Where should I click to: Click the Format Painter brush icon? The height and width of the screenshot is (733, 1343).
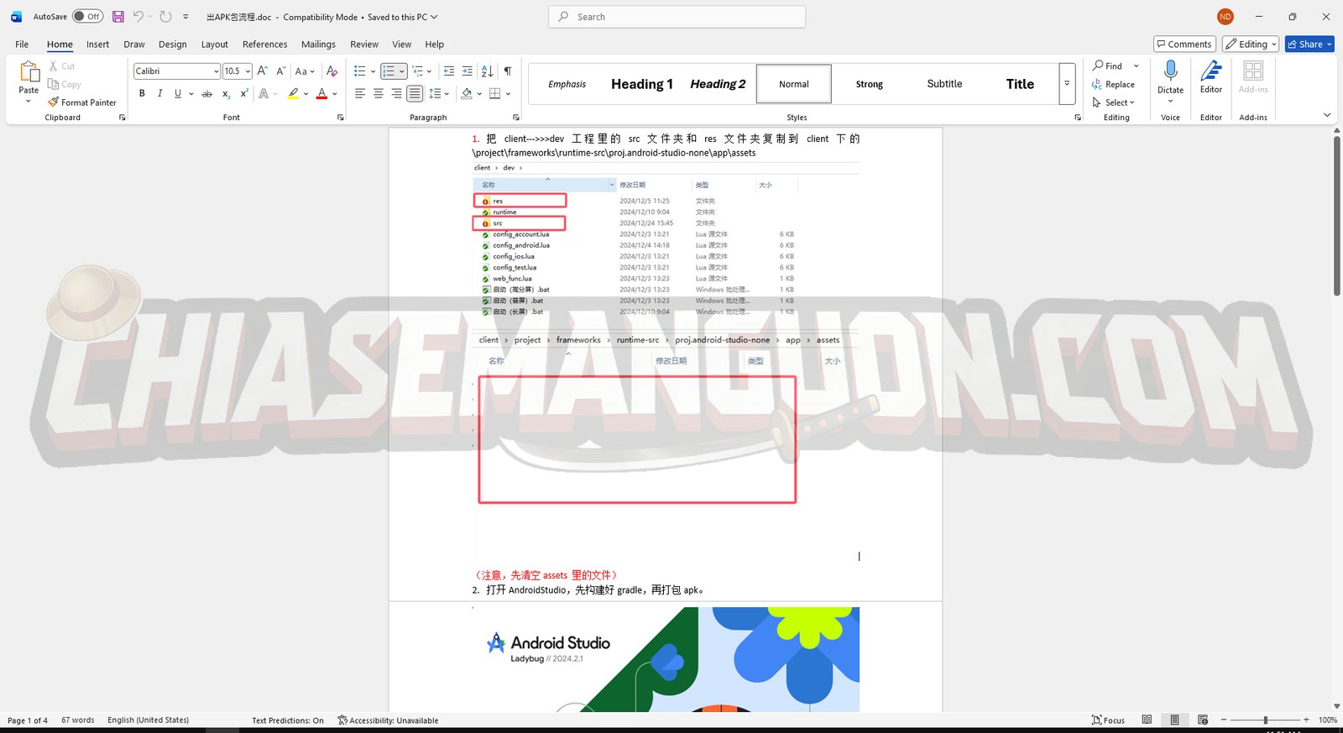(54, 102)
